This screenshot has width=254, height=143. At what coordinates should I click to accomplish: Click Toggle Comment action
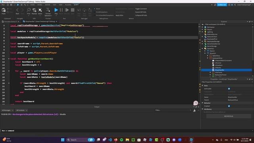[x=141, y=9]
